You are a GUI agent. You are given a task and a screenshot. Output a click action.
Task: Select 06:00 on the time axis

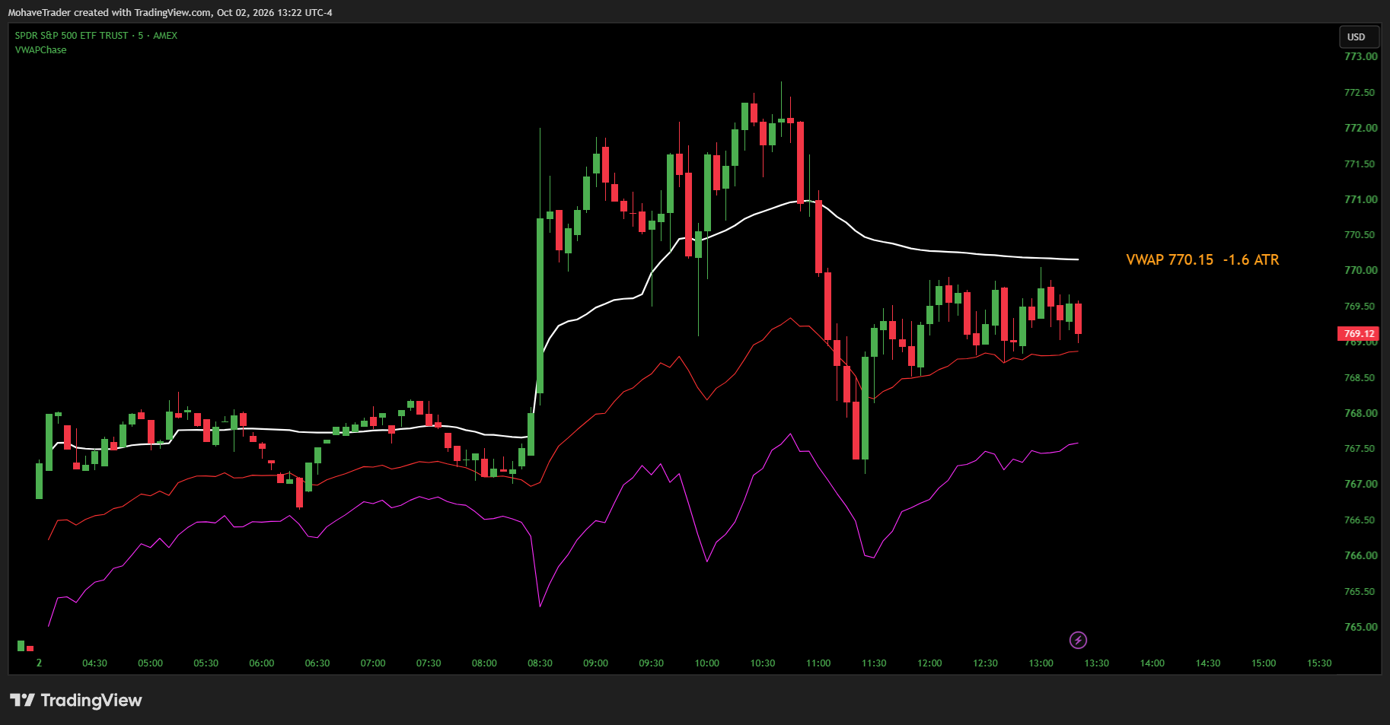click(x=262, y=663)
